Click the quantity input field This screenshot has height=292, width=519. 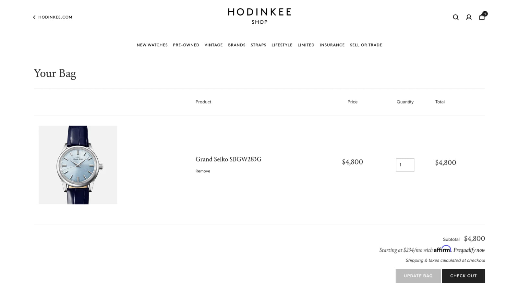(x=405, y=165)
